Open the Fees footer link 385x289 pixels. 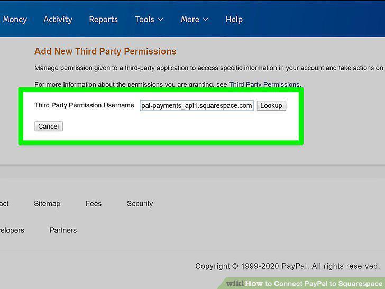pos(94,204)
